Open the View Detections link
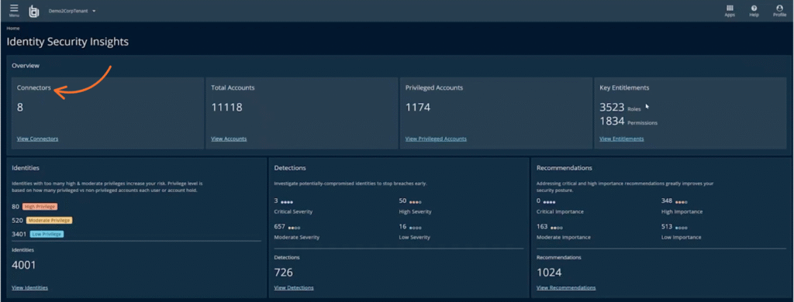Screen dimensions: 794x302 [294, 287]
